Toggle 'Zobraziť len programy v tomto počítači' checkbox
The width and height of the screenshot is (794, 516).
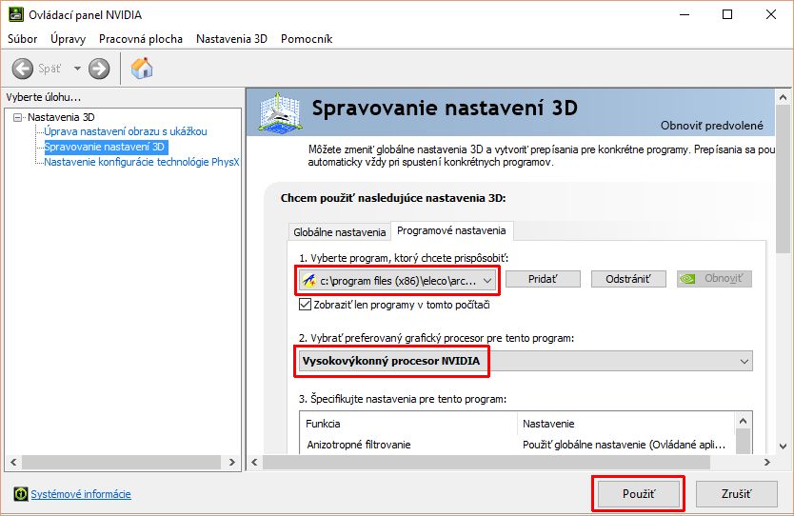click(305, 305)
